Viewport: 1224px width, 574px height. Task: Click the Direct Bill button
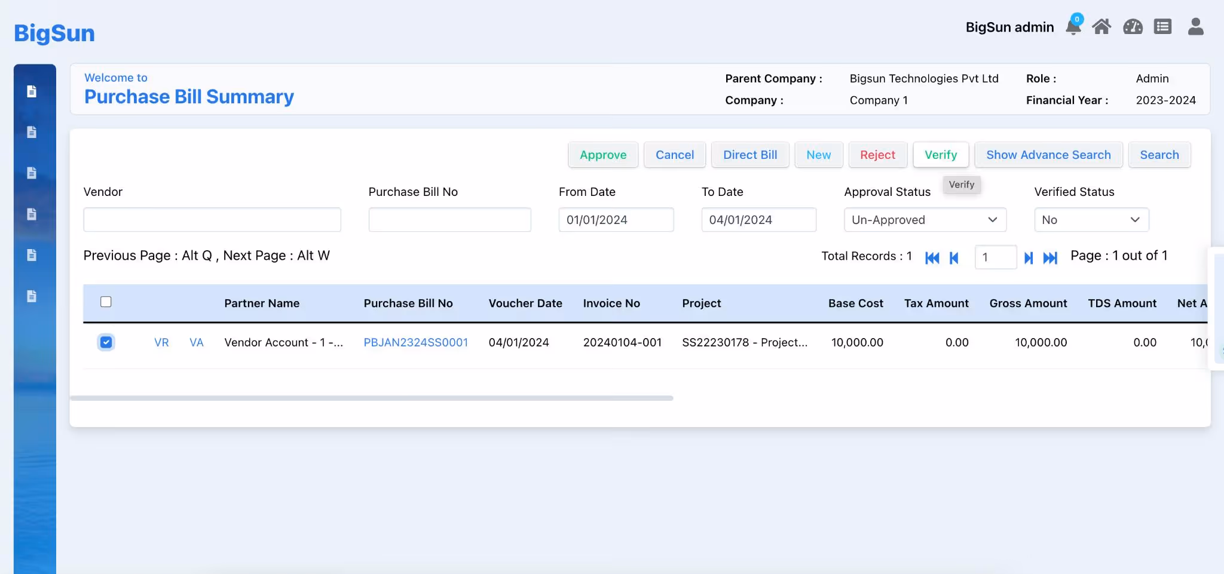[x=750, y=155]
